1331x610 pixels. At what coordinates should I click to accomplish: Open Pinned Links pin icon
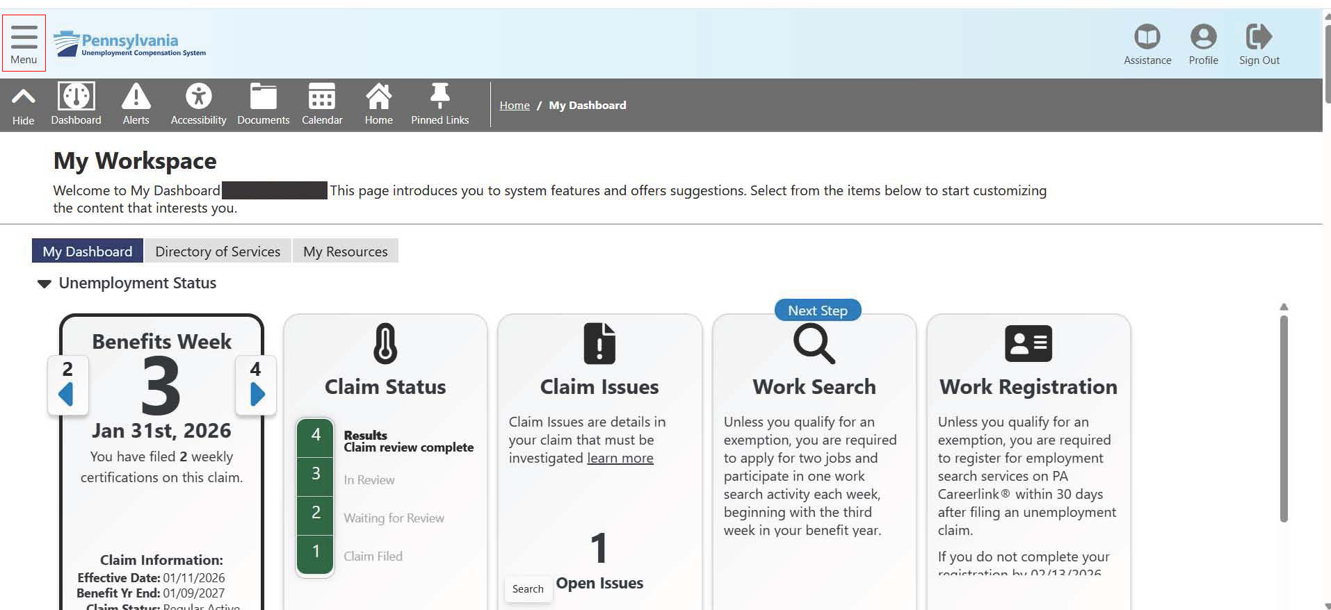click(439, 97)
